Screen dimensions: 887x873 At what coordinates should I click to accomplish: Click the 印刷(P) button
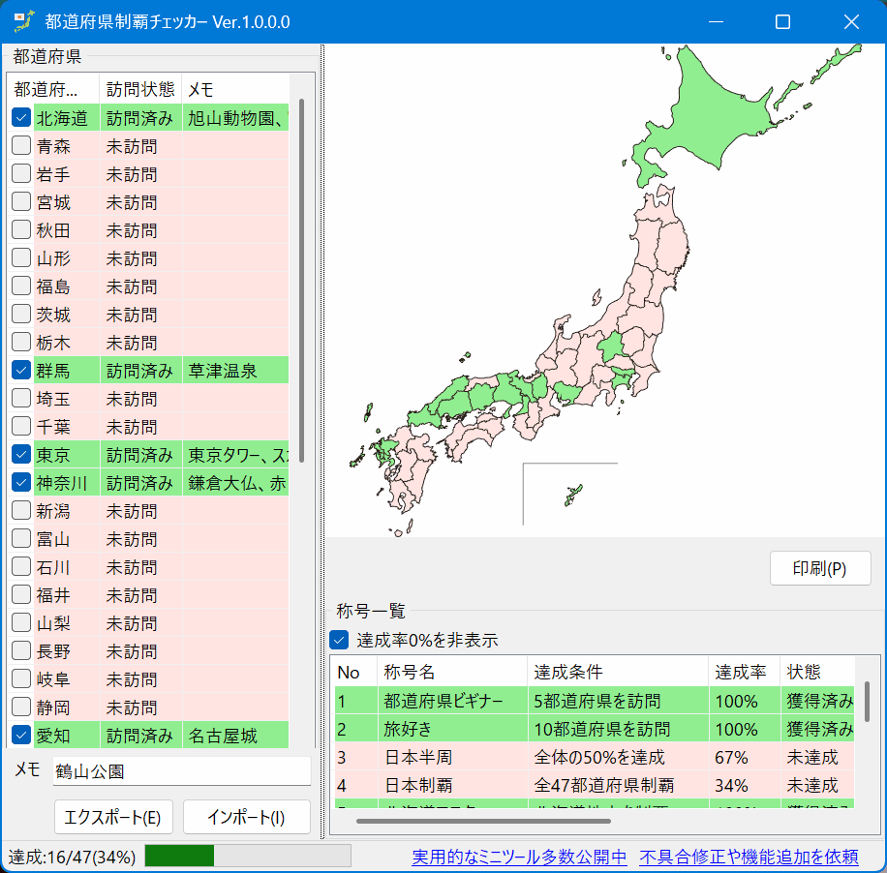click(x=819, y=568)
